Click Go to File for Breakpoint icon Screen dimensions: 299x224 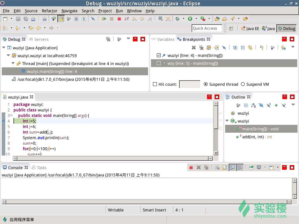(x=216, y=48)
